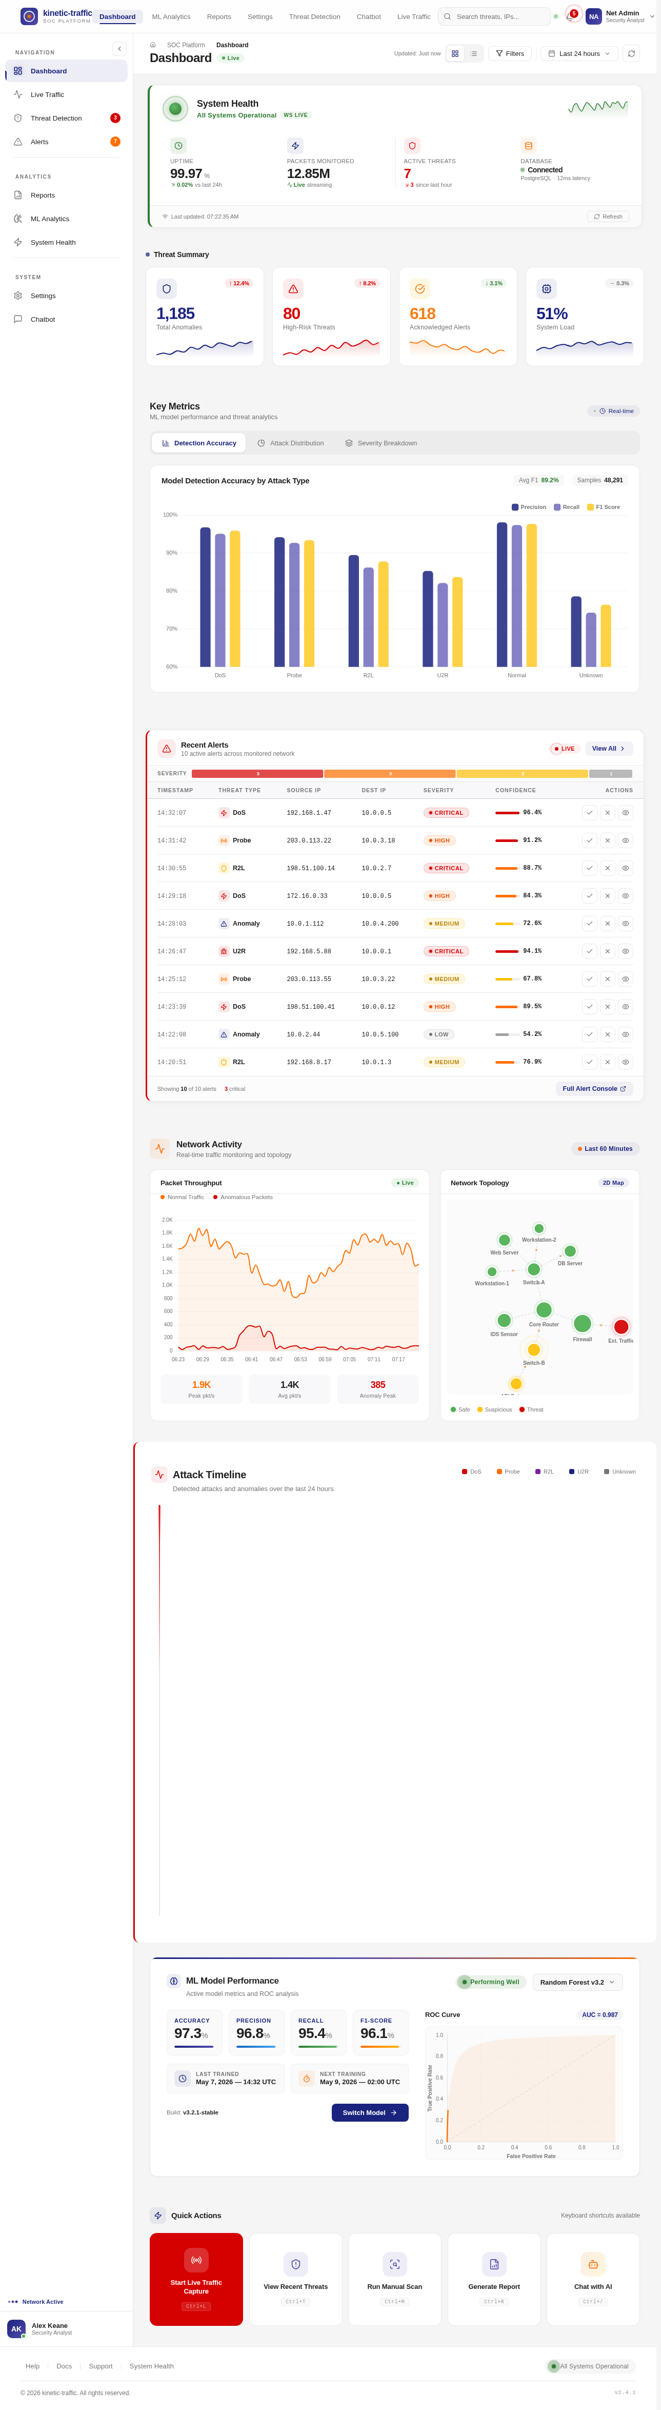Open Reports in the sidebar

point(66,194)
